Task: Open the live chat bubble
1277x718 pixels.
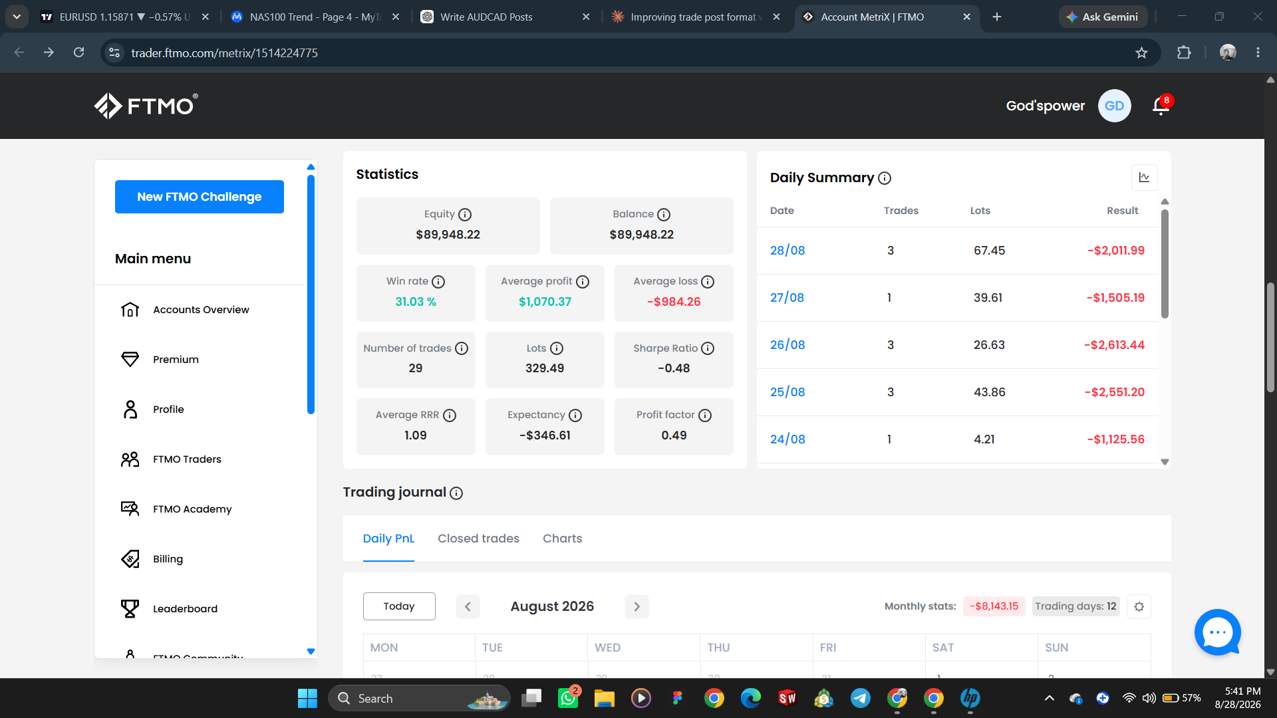Action: 1217,632
